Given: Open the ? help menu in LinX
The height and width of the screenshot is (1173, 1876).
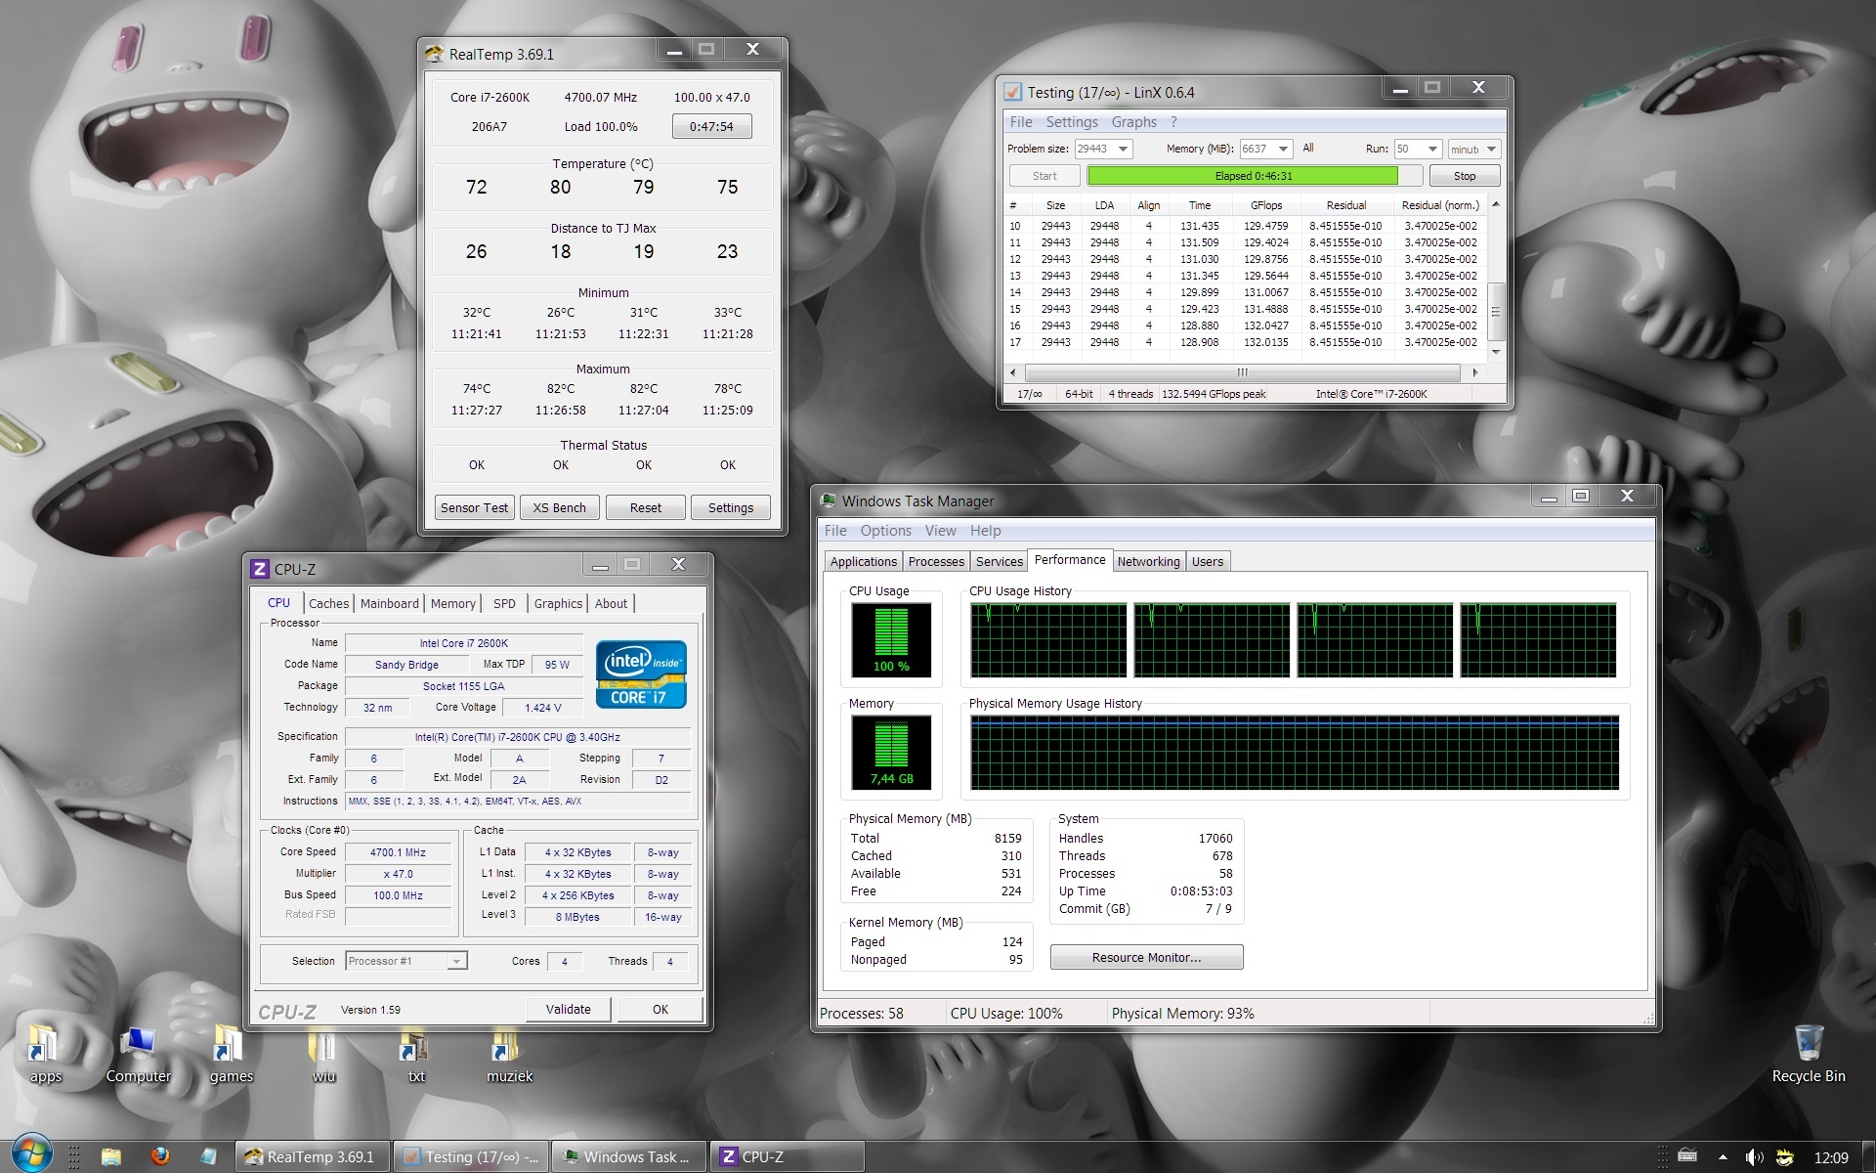Looking at the screenshot, I should [x=1173, y=122].
